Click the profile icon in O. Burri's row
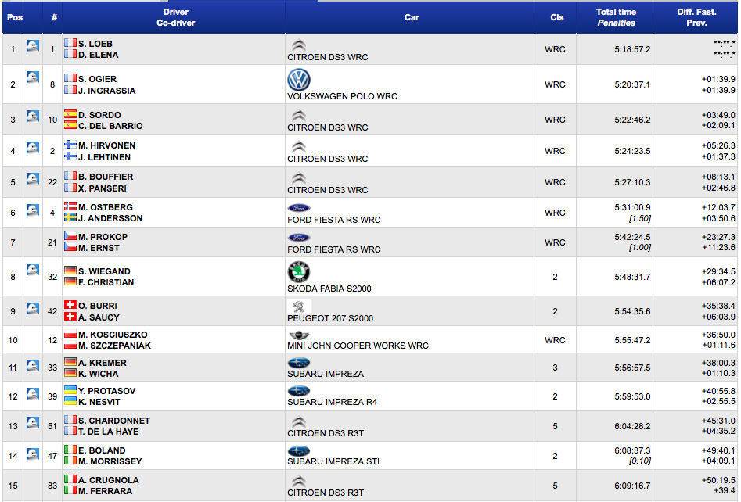The image size is (741, 502). tap(33, 308)
